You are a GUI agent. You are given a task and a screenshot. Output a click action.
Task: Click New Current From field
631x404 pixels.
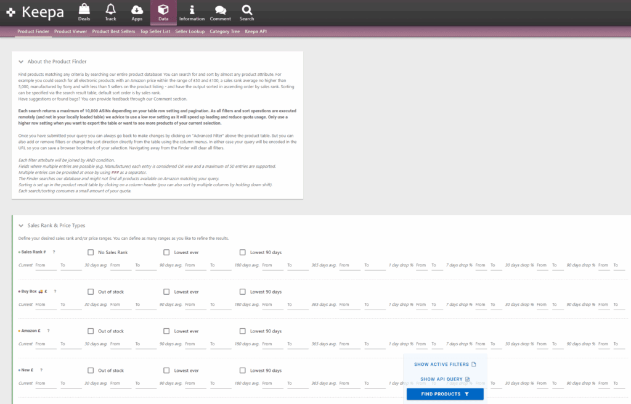(46, 384)
